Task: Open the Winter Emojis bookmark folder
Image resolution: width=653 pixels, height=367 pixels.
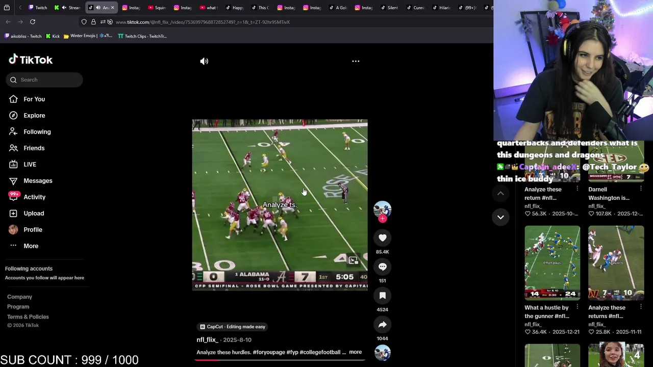Action: click(x=88, y=36)
